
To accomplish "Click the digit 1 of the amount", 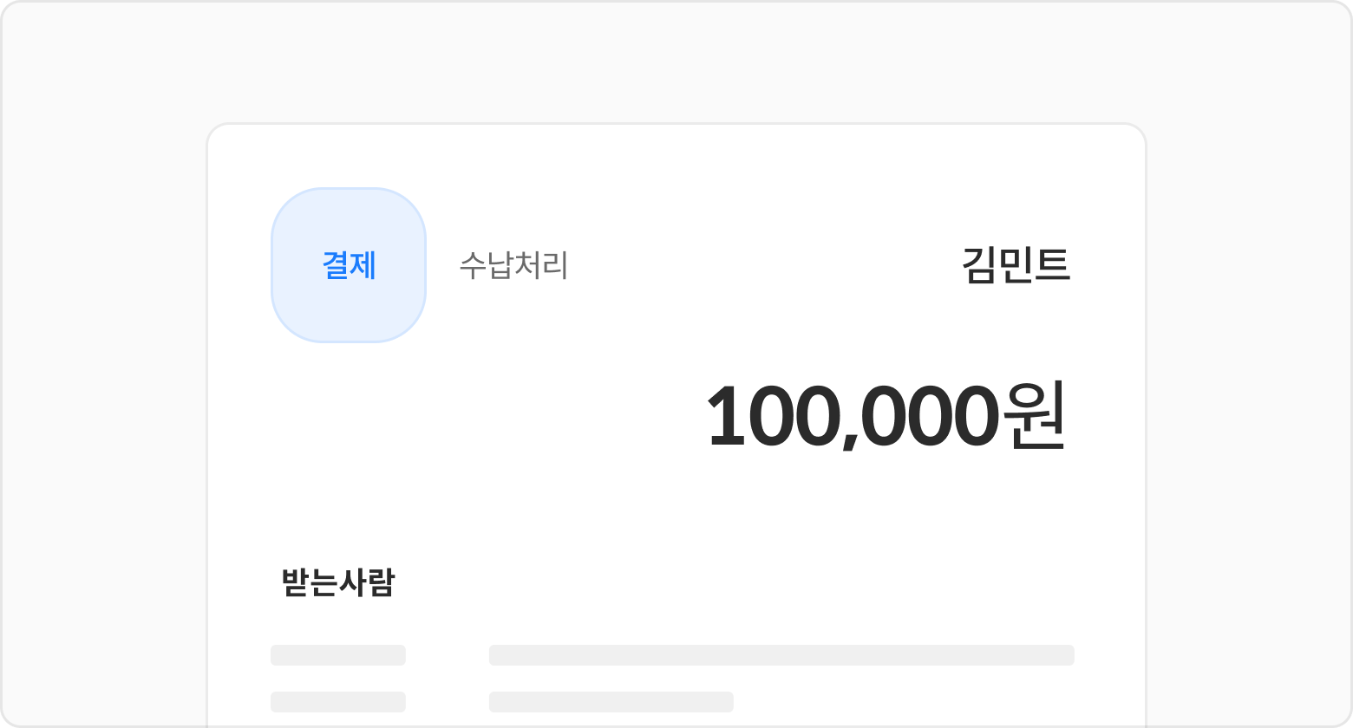I will [727, 416].
